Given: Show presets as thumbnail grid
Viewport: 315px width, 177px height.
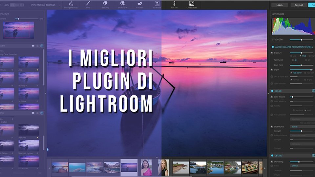Looking at the screenshot, I should pos(33,46).
